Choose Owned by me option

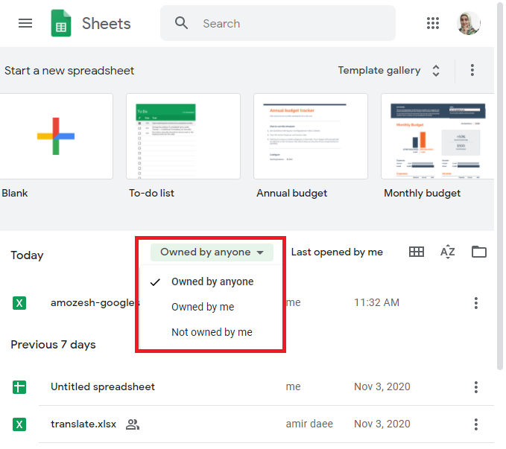[x=211, y=307]
